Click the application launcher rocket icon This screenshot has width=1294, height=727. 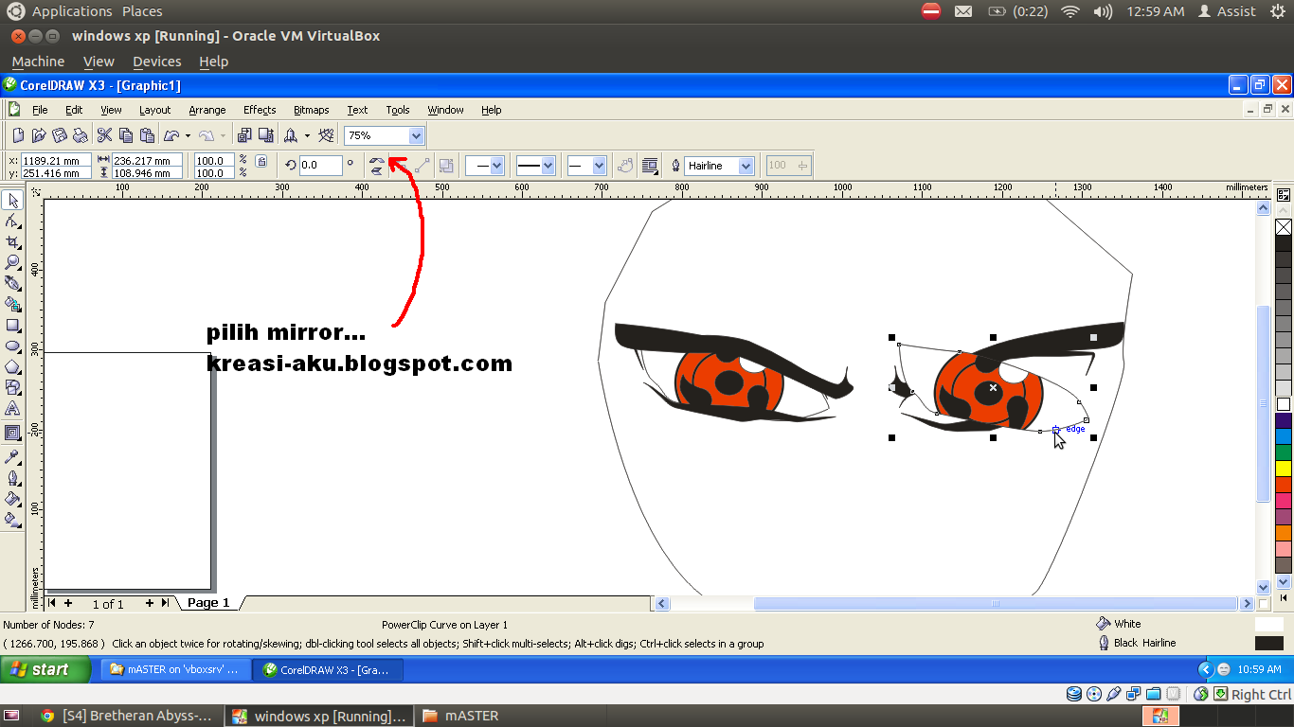click(x=292, y=135)
